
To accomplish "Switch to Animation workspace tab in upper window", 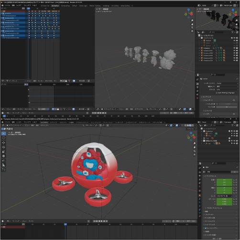I will [x=55, y=6].
